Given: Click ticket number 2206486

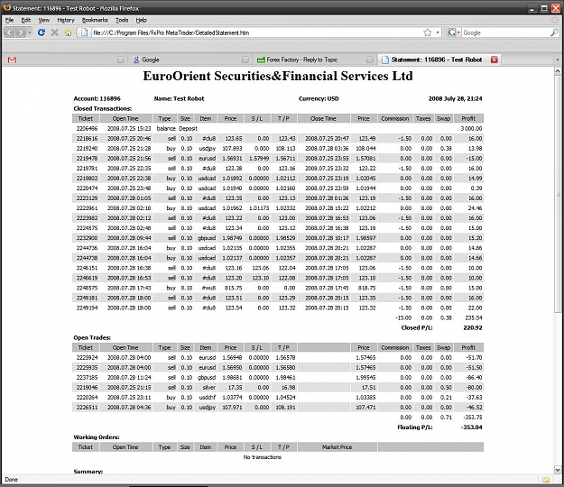Looking at the screenshot, I should coord(87,128).
